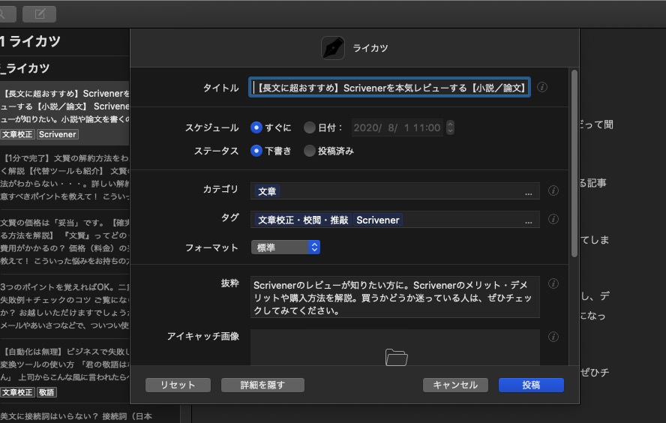Click the リセット button
666x423 pixels.
178,385
